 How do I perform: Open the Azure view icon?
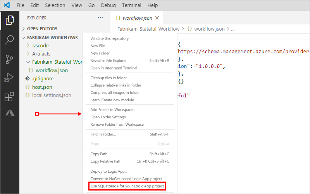pos(10,113)
